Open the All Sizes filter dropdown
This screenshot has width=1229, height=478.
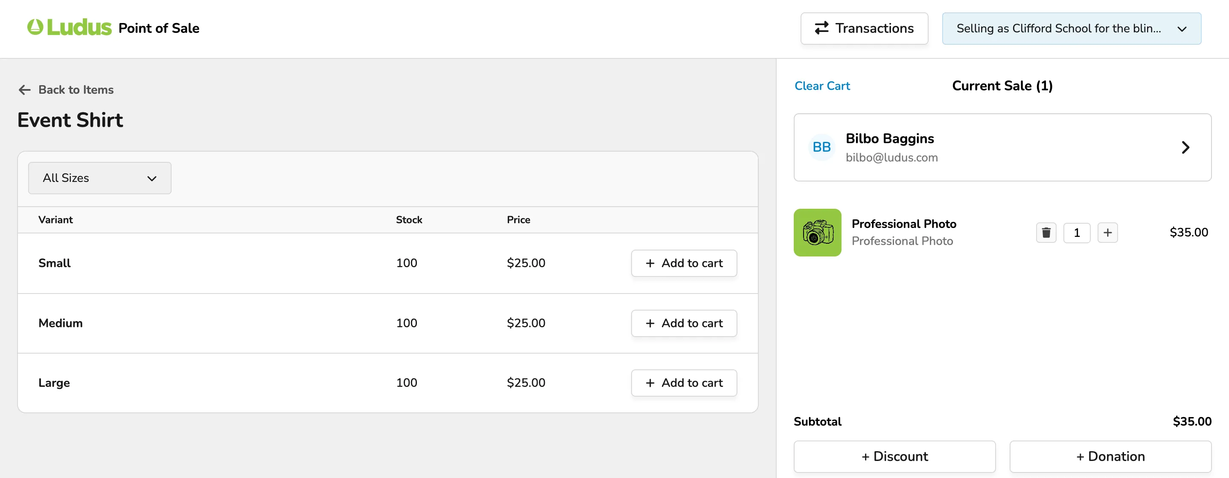click(x=100, y=178)
